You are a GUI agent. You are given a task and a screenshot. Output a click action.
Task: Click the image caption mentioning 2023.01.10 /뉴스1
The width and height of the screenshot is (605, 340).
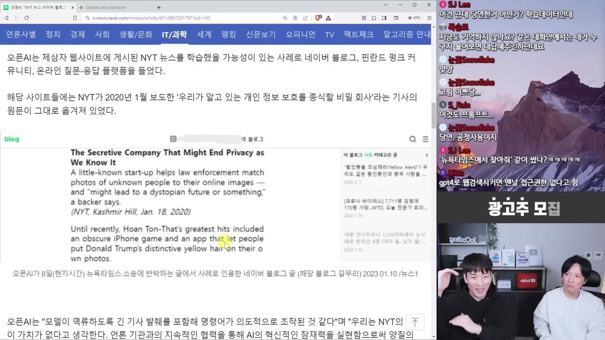(x=215, y=273)
